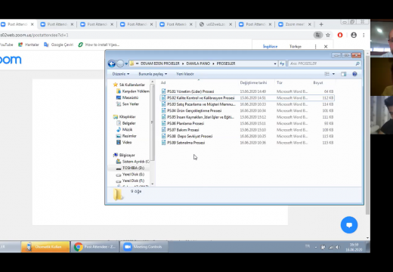Toggle the preview pane icon in Explorer
This screenshot has height=272, width=393.
[x=343, y=74]
